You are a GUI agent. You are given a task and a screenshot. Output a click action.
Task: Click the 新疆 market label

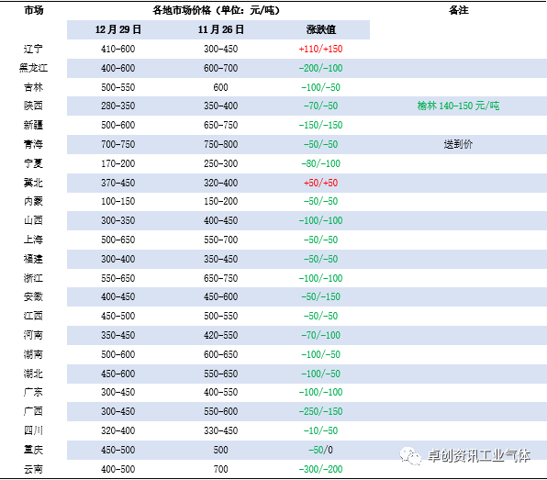click(33, 125)
